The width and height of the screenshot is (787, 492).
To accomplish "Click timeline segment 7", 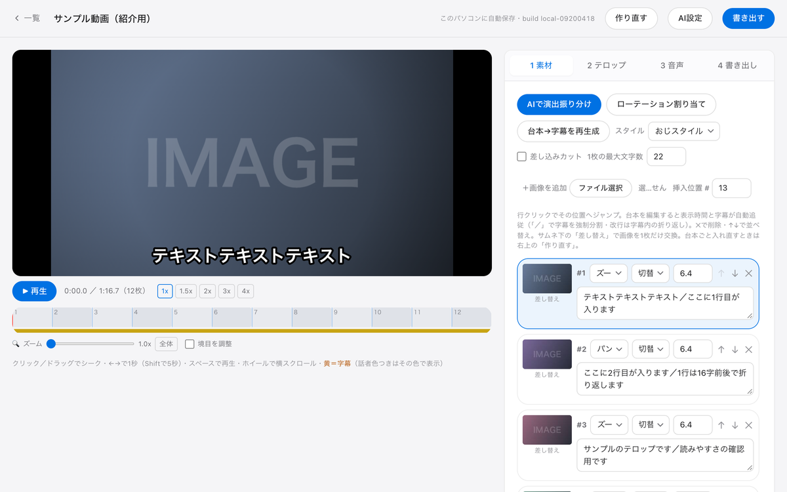I will coord(272,318).
